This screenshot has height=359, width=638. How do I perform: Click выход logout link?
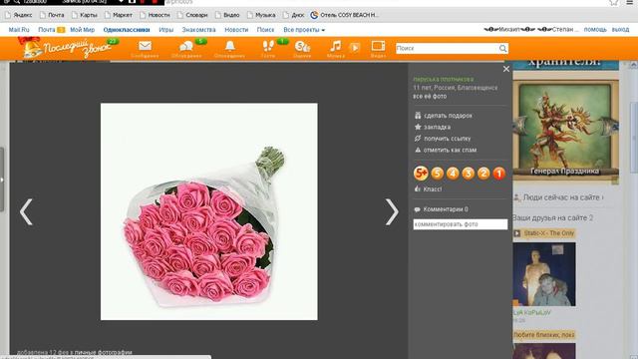[x=620, y=29]
